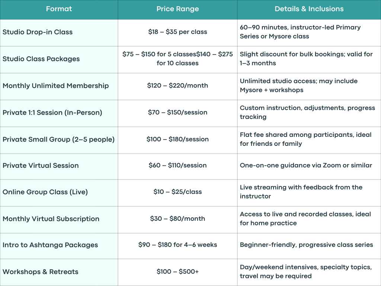Screen dimensions: 381x286
Task: Select the $18 – $35 per class cell
Action: point(177,32)
